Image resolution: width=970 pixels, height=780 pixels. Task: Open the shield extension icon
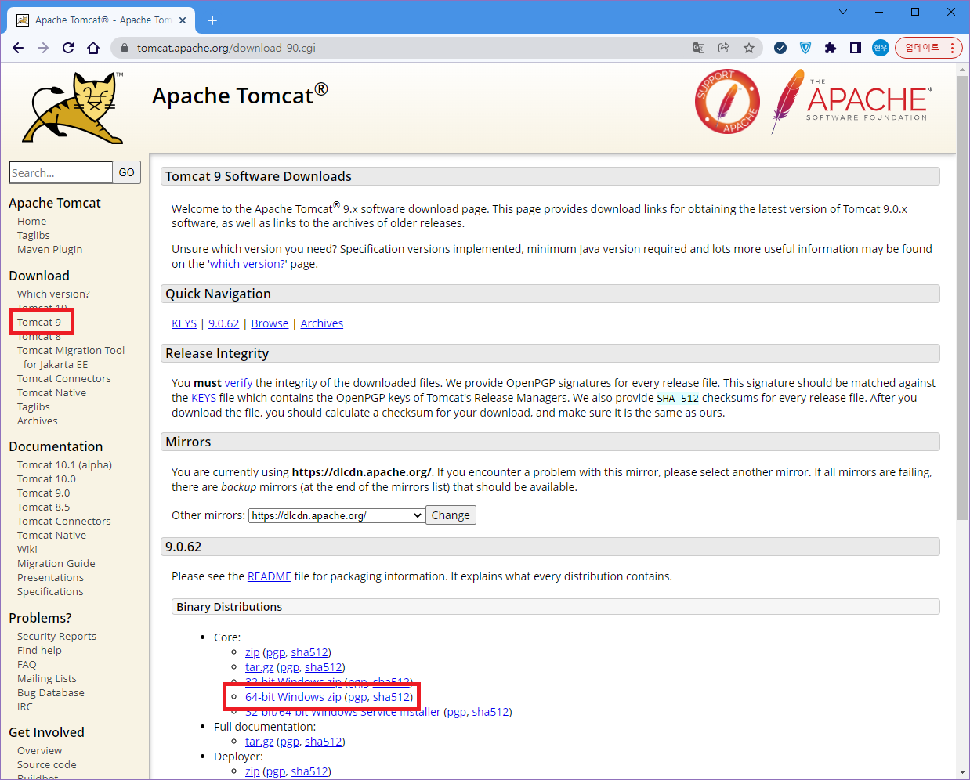pyautogui.click(x=805, y=48)
